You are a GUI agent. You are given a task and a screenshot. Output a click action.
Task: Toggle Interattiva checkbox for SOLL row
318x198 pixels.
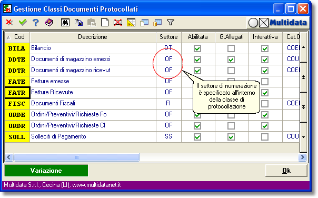265,137
